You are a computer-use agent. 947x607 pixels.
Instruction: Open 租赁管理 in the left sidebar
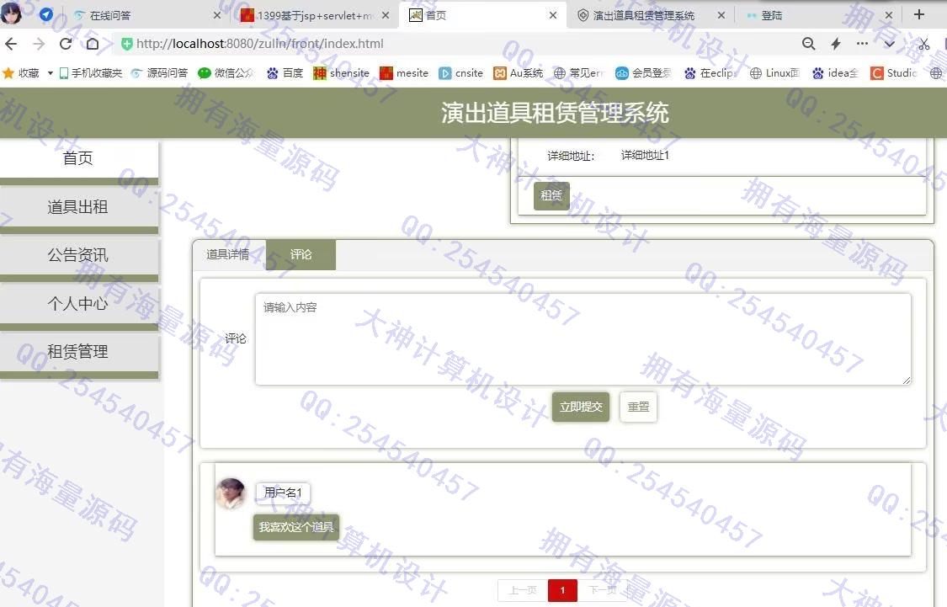[78, 352]
